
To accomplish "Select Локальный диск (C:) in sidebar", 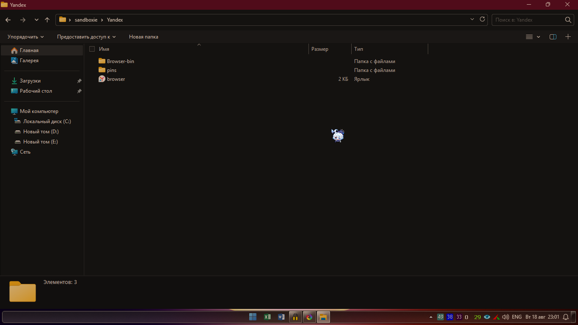I will 47,121.
